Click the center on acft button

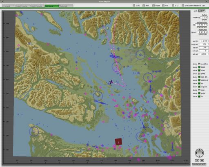pyautogui.click(x=199, y=164)
